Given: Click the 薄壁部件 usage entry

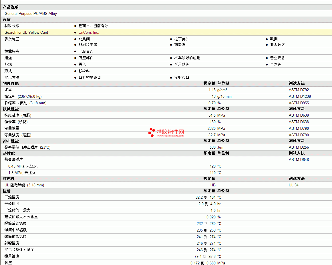Looking at the screenshot, I should (86, 58).
